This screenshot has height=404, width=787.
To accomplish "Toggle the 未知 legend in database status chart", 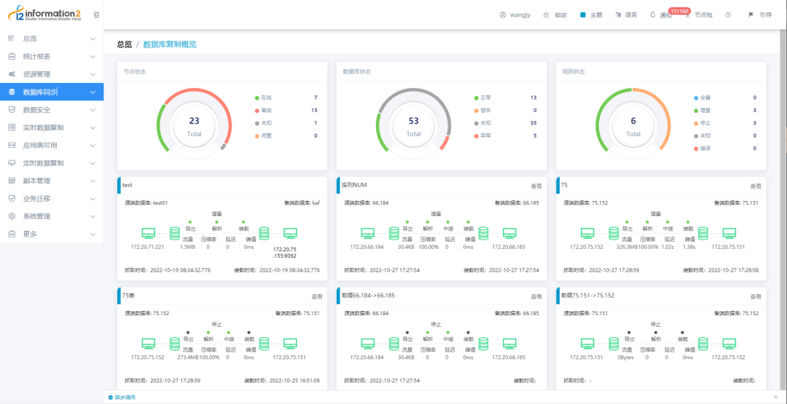I will tap(485, 123).
